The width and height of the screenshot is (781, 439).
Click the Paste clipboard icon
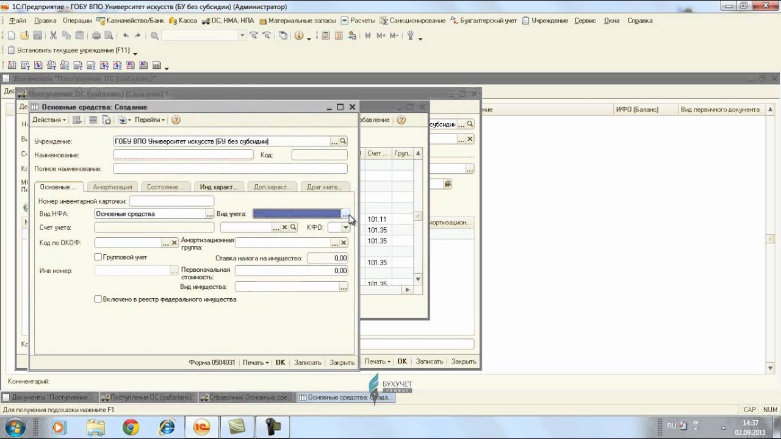tap(79, 36)
